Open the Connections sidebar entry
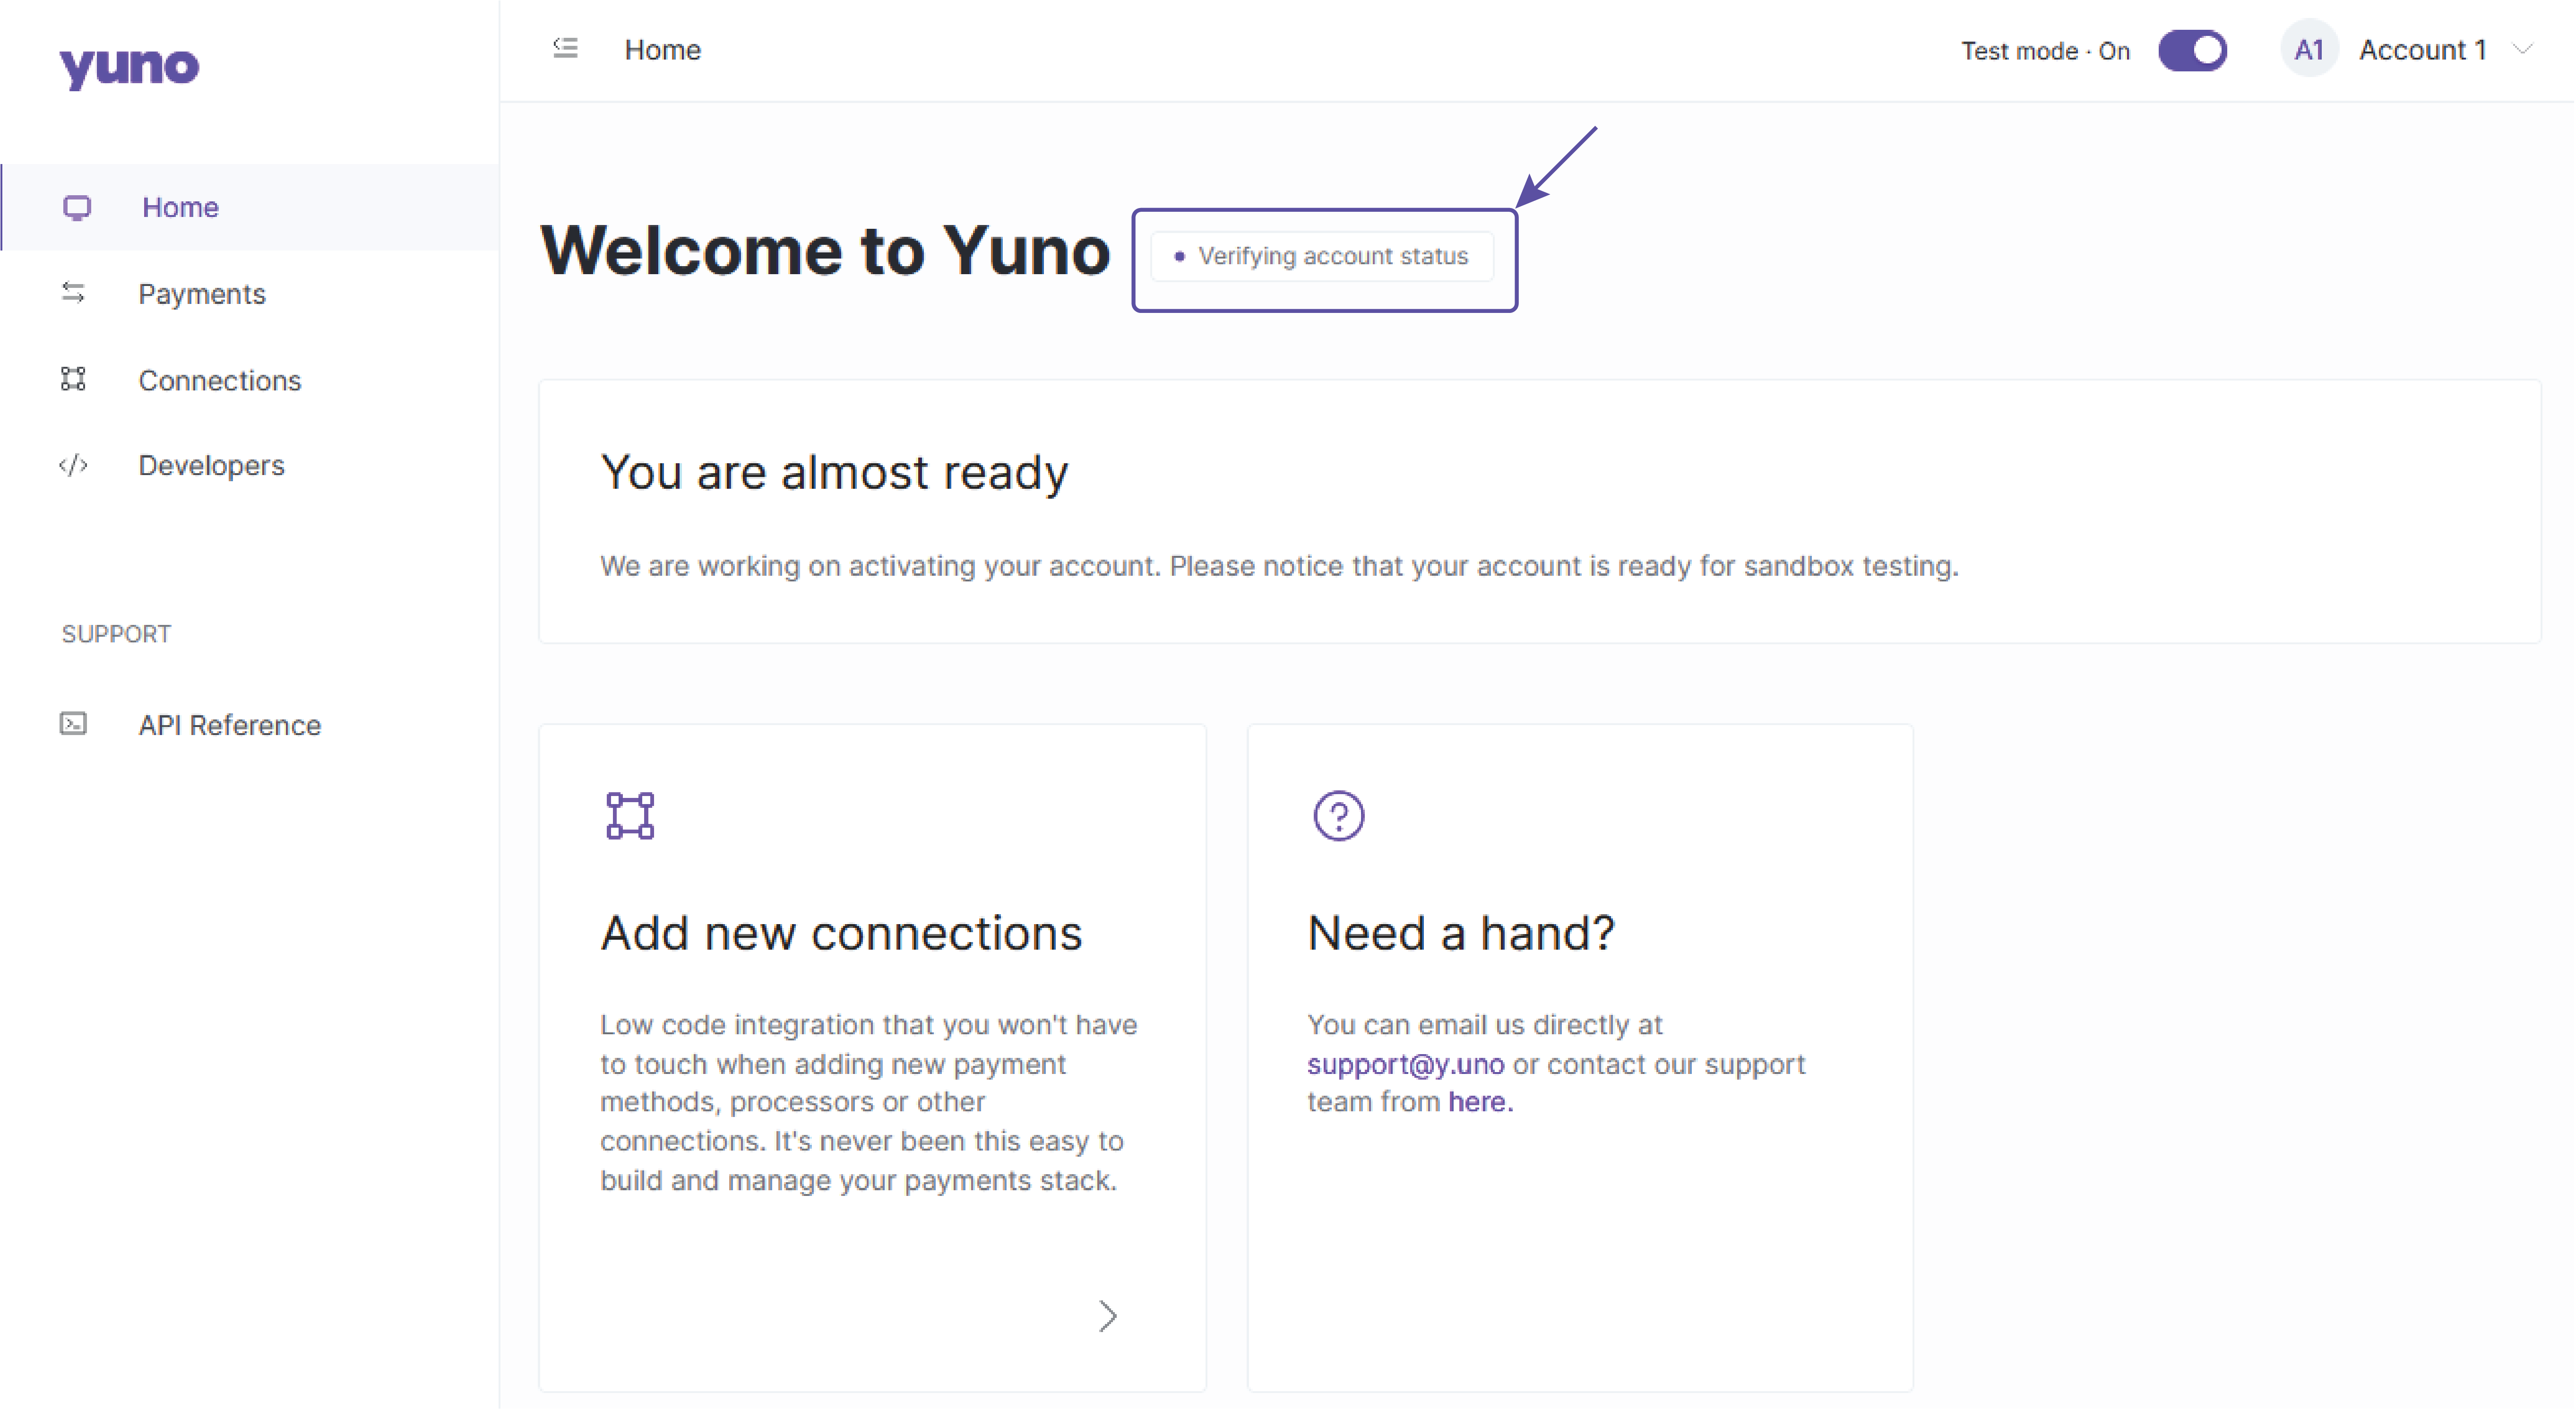The image size is (2576, 1411). (x=219, y=380)
